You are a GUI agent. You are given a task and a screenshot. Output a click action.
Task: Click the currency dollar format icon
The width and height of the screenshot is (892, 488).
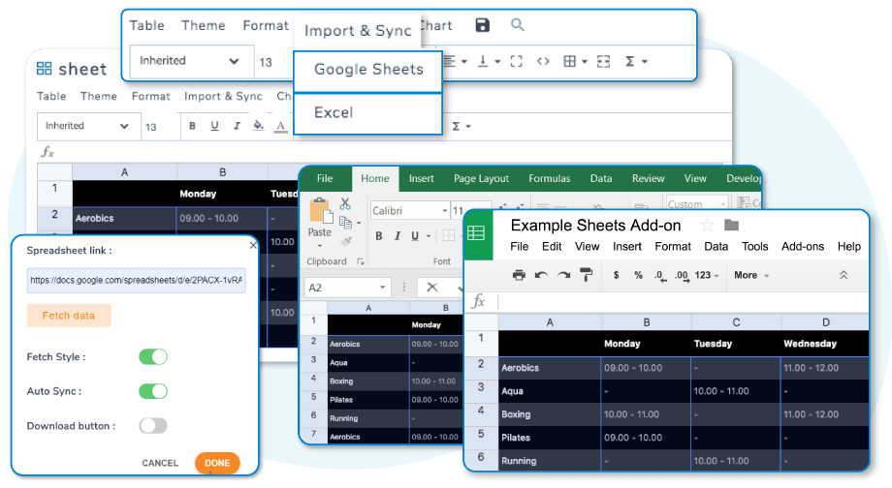616,276
